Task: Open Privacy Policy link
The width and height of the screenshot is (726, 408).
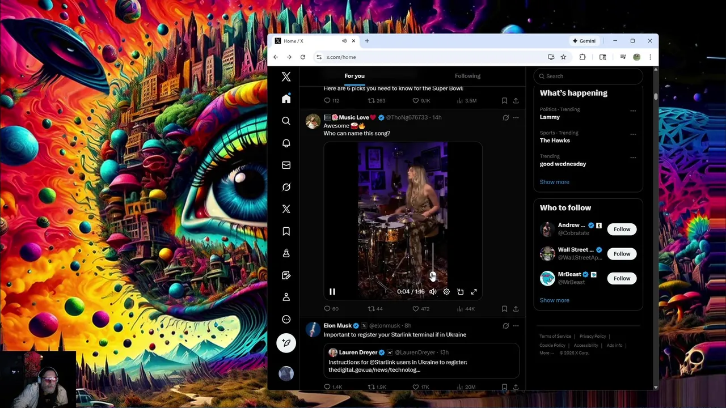Action: [593, 337]
